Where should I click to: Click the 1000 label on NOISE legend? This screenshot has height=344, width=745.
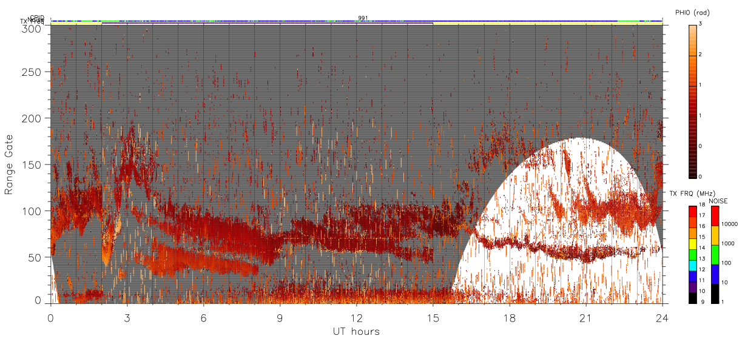[728, 244]
